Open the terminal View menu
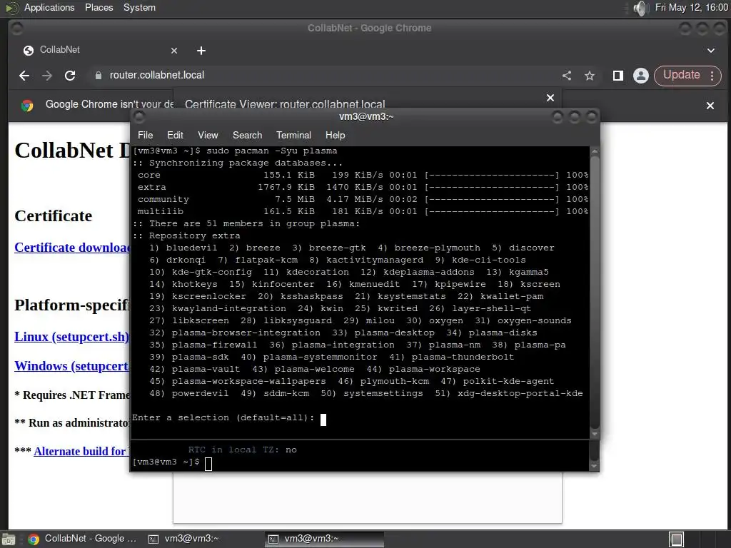 pos(208,135)
